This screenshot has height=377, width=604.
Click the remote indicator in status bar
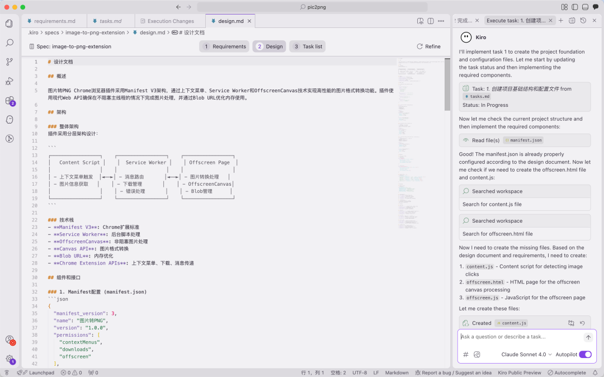pos(7,373)
